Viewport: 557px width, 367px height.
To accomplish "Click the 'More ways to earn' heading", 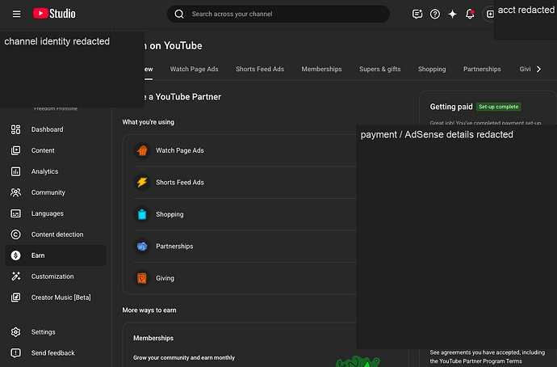I will [149, 310].
